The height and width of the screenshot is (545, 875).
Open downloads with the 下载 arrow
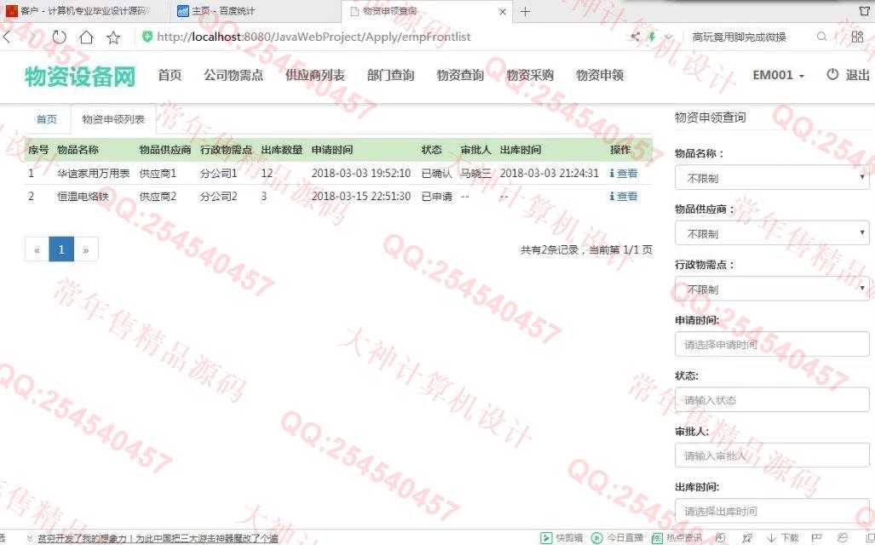click(x=782, y=537)
